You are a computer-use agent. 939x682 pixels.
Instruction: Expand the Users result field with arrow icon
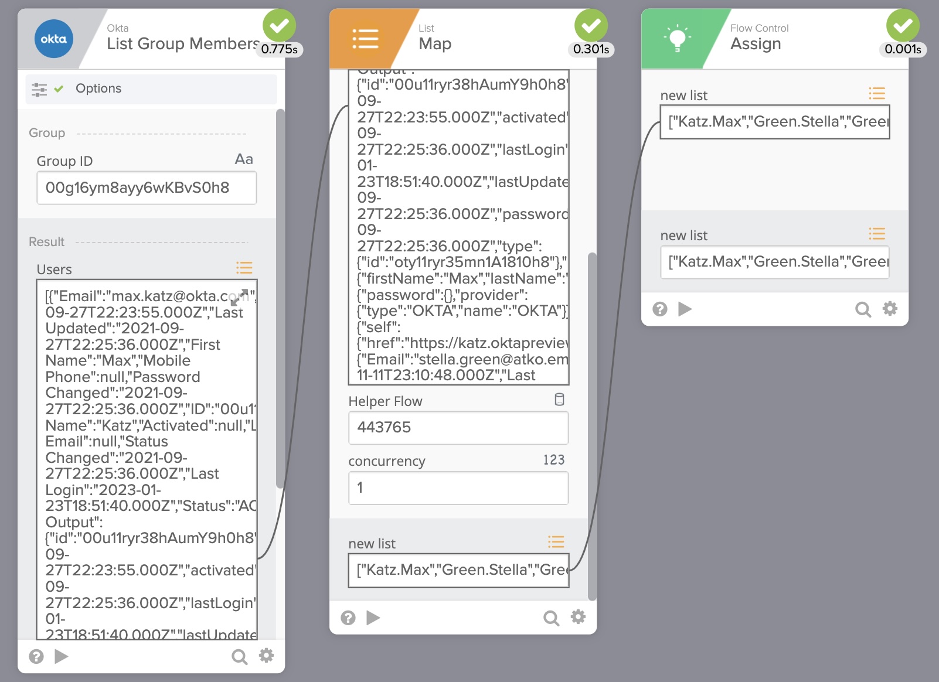tap(239, 298)
